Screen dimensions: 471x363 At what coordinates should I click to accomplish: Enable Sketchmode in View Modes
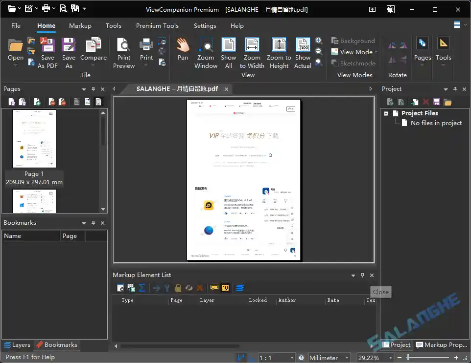354,63
